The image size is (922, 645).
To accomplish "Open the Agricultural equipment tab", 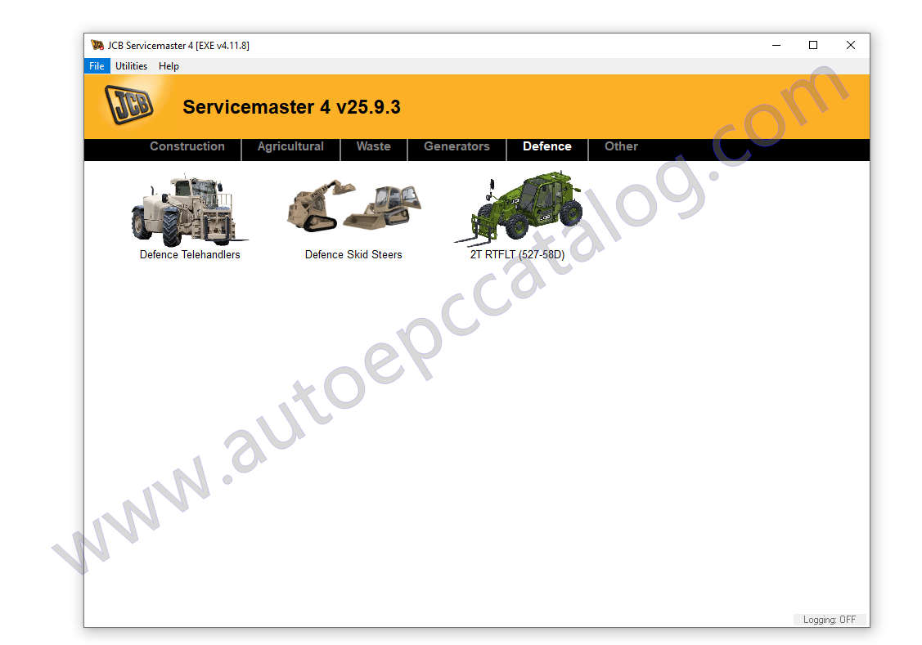I will click(290, 147).
